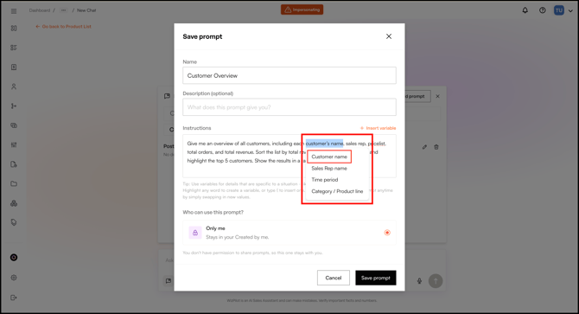Image resolution: width=579 pixels, height=314 pixels.
Task: Click the Insert variable link
Action: tap(378, 128)
